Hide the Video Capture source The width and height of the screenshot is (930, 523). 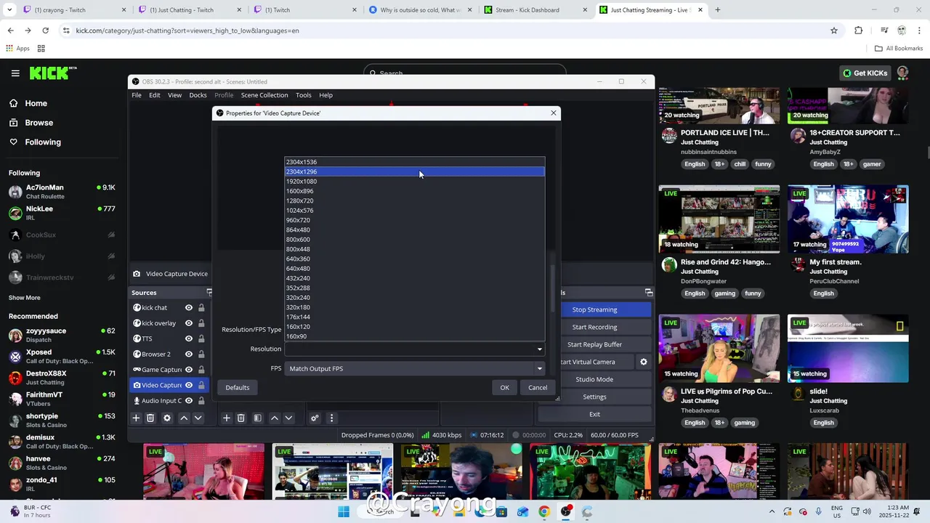[189, 385]
